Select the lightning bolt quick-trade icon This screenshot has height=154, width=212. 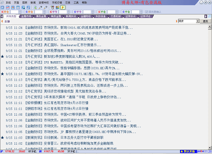(63, 8)
